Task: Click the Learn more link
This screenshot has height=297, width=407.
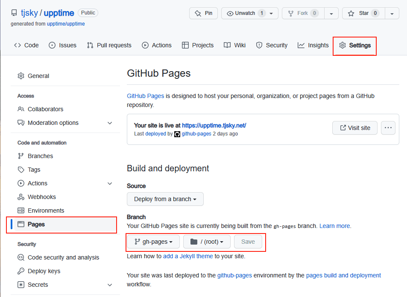Action: [x=334, y=226]
